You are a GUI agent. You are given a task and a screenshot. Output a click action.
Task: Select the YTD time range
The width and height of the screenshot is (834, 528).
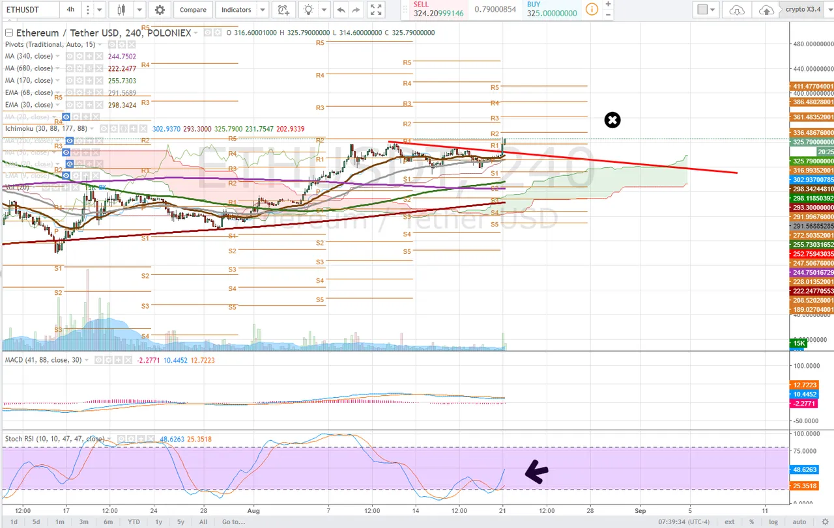134,521
